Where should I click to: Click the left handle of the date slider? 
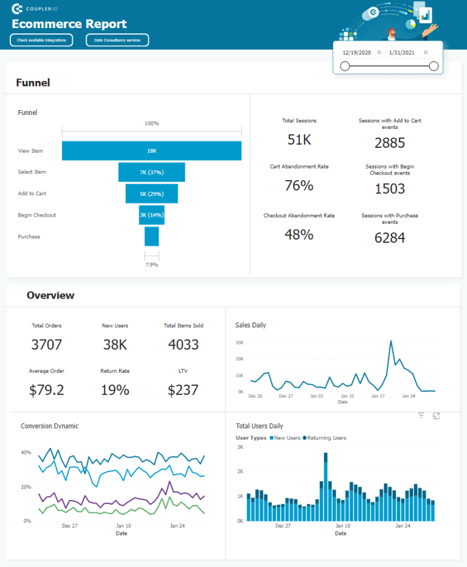[x=345, y=66]
